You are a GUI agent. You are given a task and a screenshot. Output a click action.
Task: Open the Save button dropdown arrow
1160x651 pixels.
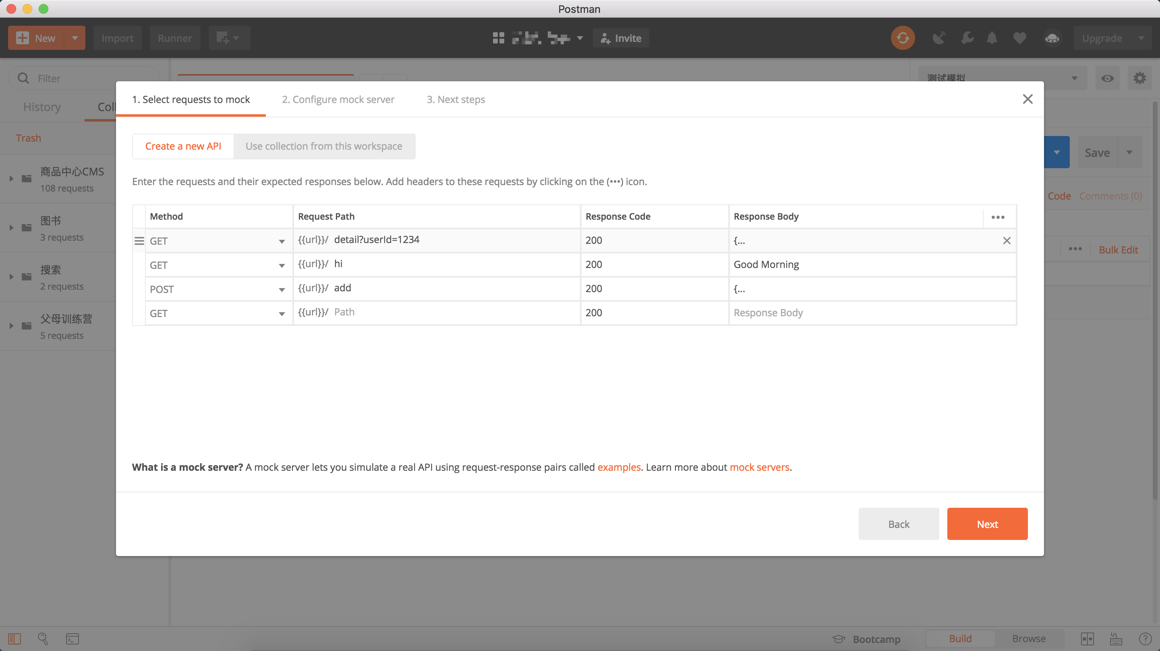[1129, 152]
